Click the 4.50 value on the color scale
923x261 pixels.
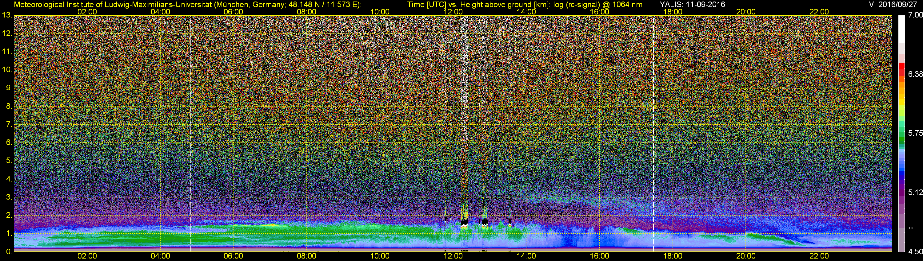916,251
